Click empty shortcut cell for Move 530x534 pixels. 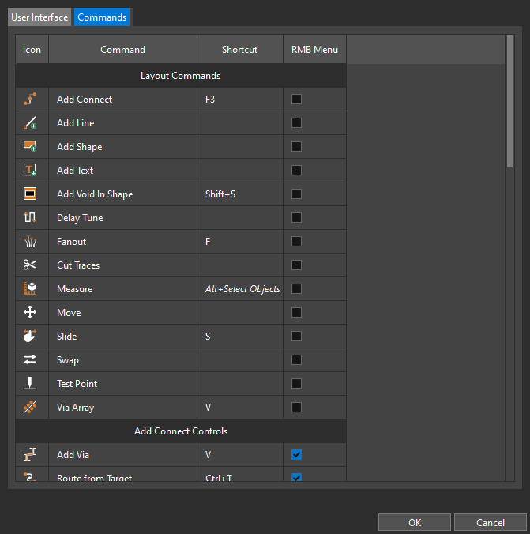pyautogui.click(x=240, y=312)
